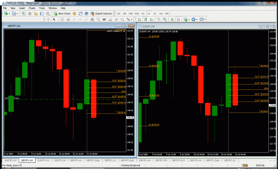The width and height of the screenshot is (278, 169).
Task: Expand the profiles dropdown arrow
Action: click(x=17, y=14)
